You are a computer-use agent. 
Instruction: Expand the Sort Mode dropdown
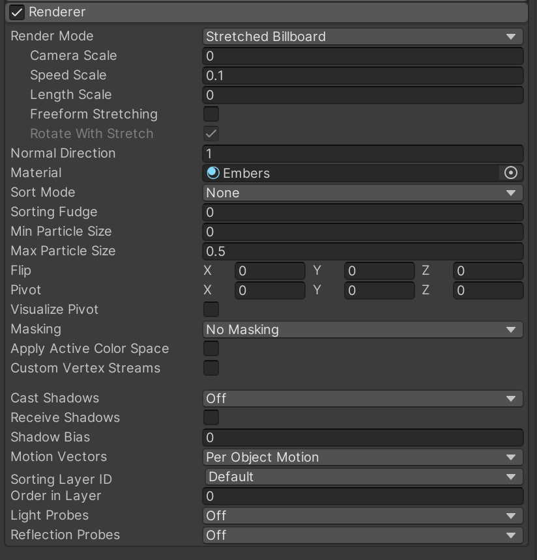pyautogui.click(x=362, y=193)
